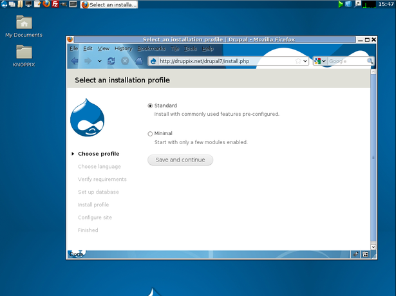396x296 pixels.
Task: Go to the Home page
Action: tap(139, 61)
